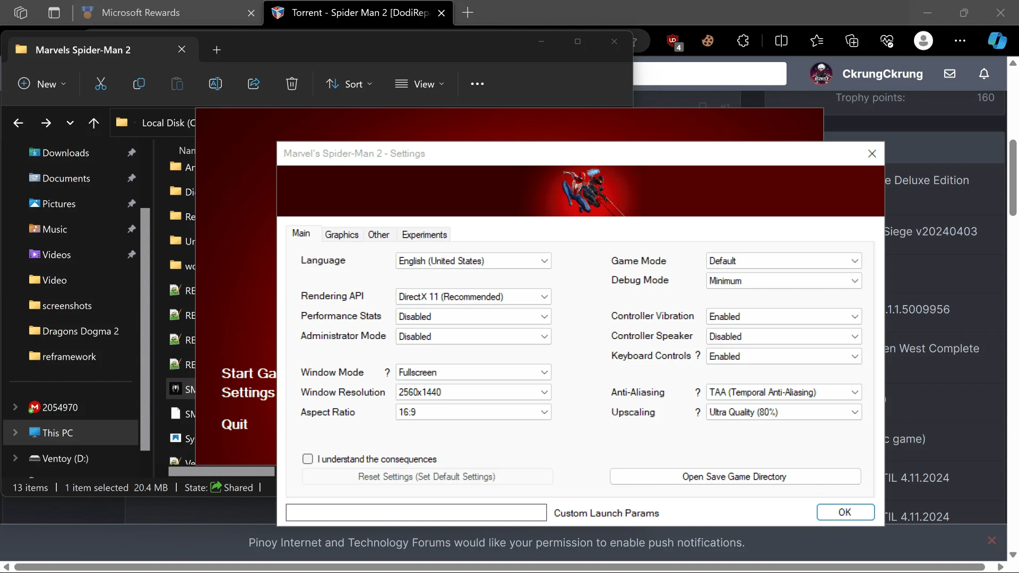Screen dimensions: 1019x573
Task: Expand Ventoy (D:) in the navigation pane
Action: (15, 458)
